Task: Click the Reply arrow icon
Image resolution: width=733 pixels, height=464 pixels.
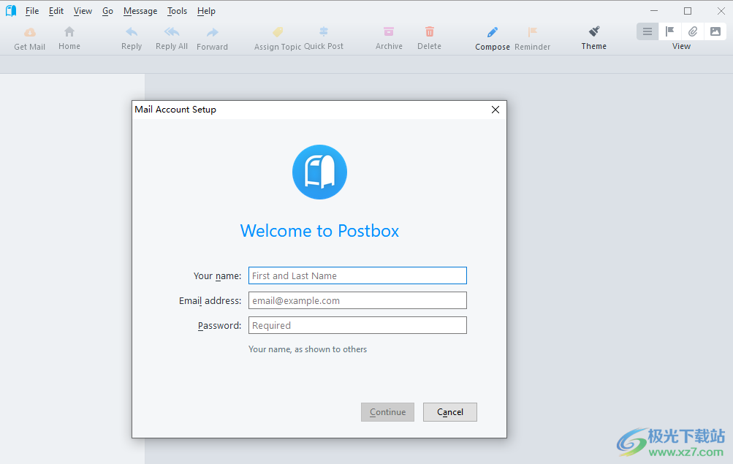Action: (132, 31)
